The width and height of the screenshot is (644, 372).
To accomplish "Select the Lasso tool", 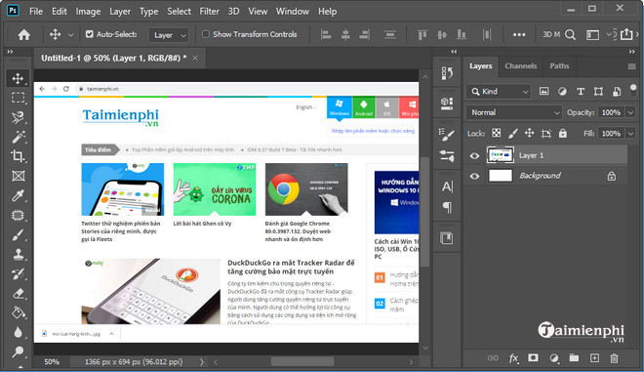I will (18, 117).
